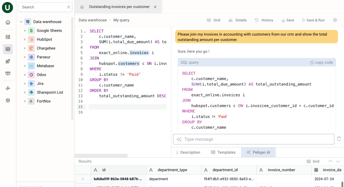Viewport: 344px width, 187px height.
Task: Click the editor horizontal scrollbar
Action: [101, 155]
